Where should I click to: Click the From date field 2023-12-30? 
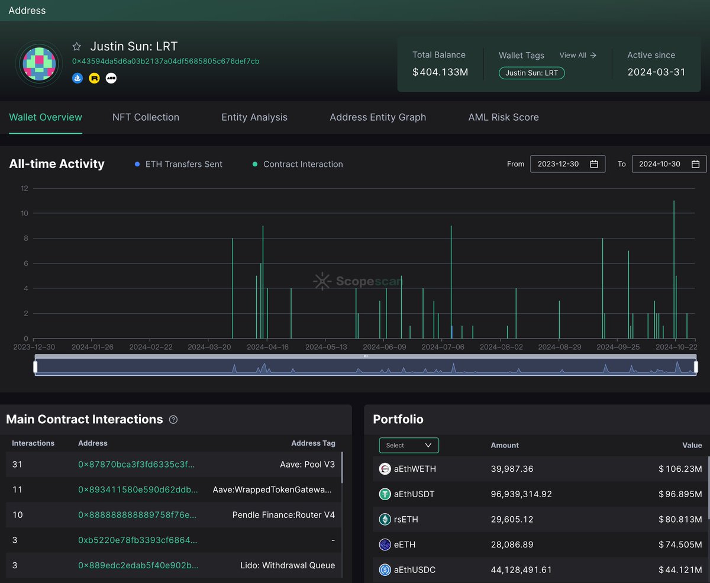567,164
